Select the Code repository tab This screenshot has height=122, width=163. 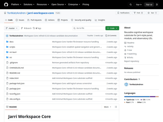9,20
